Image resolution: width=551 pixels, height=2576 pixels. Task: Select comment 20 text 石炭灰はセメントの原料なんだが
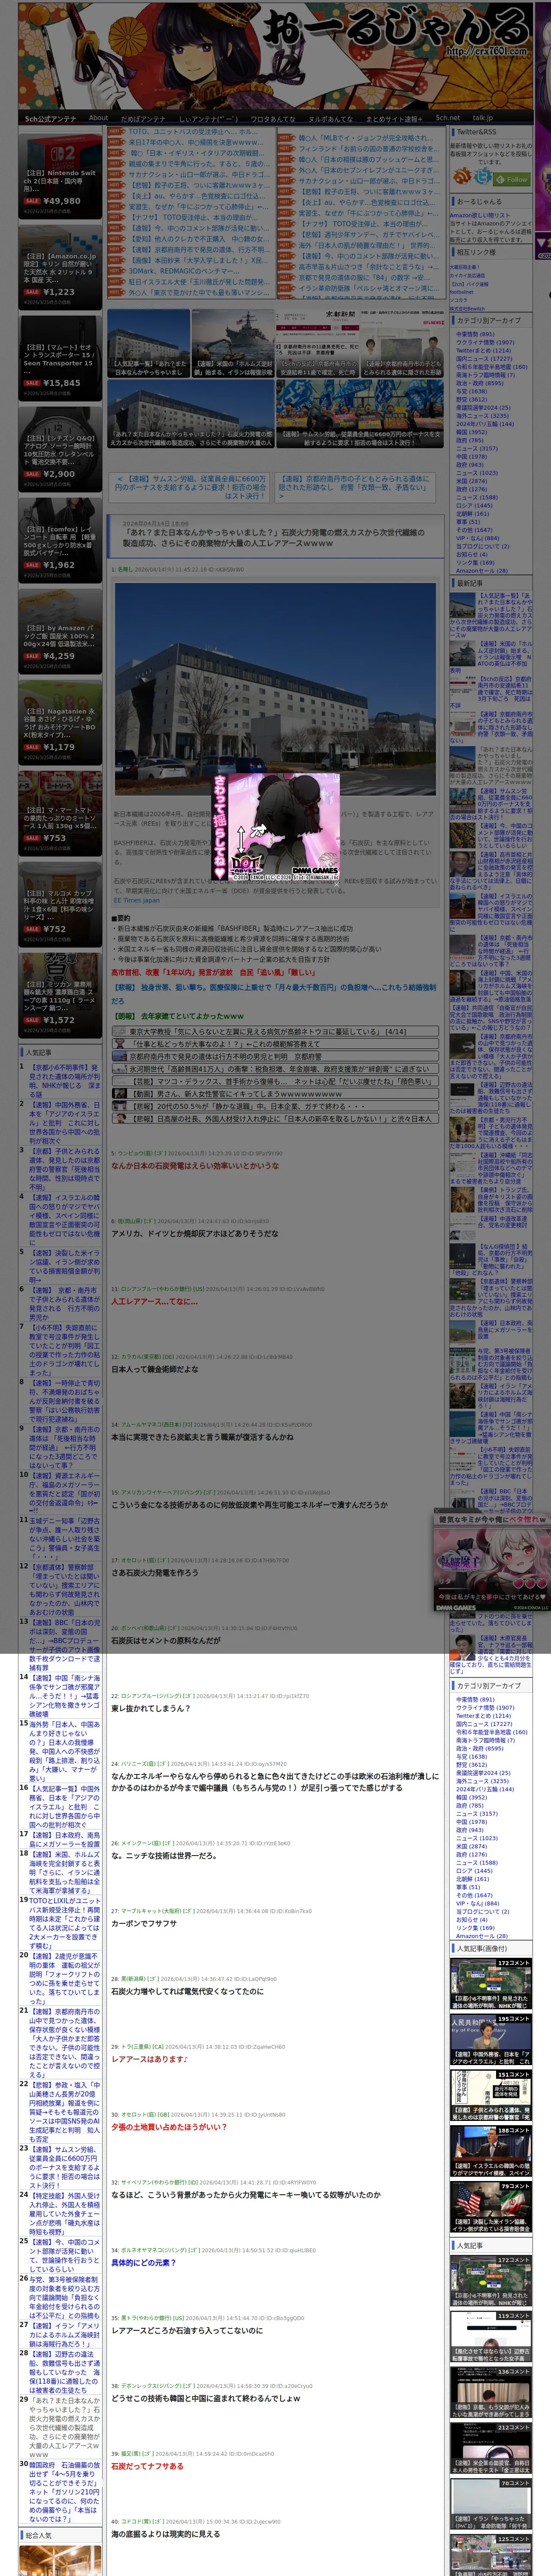[x=166, y=1640]
